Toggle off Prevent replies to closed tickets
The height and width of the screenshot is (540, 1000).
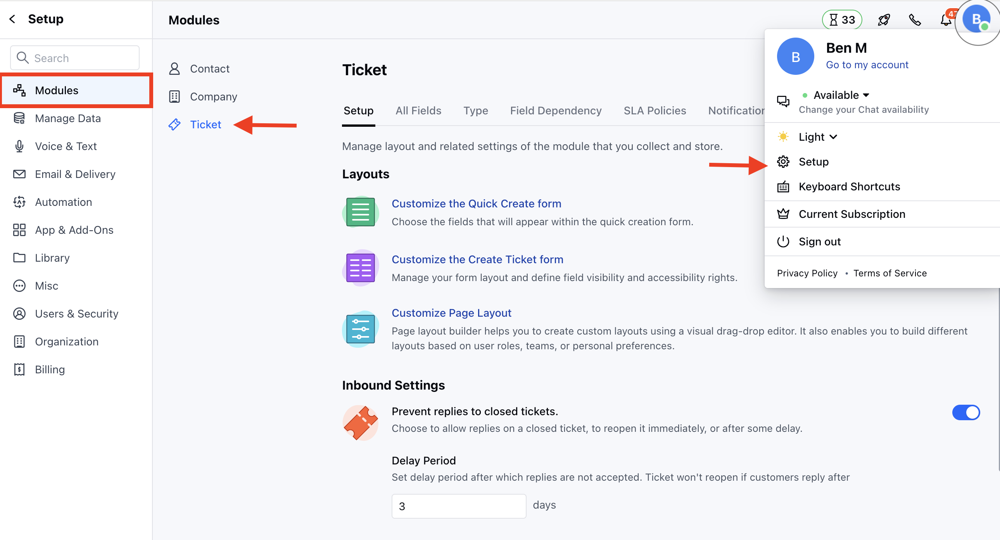(965, 412)
